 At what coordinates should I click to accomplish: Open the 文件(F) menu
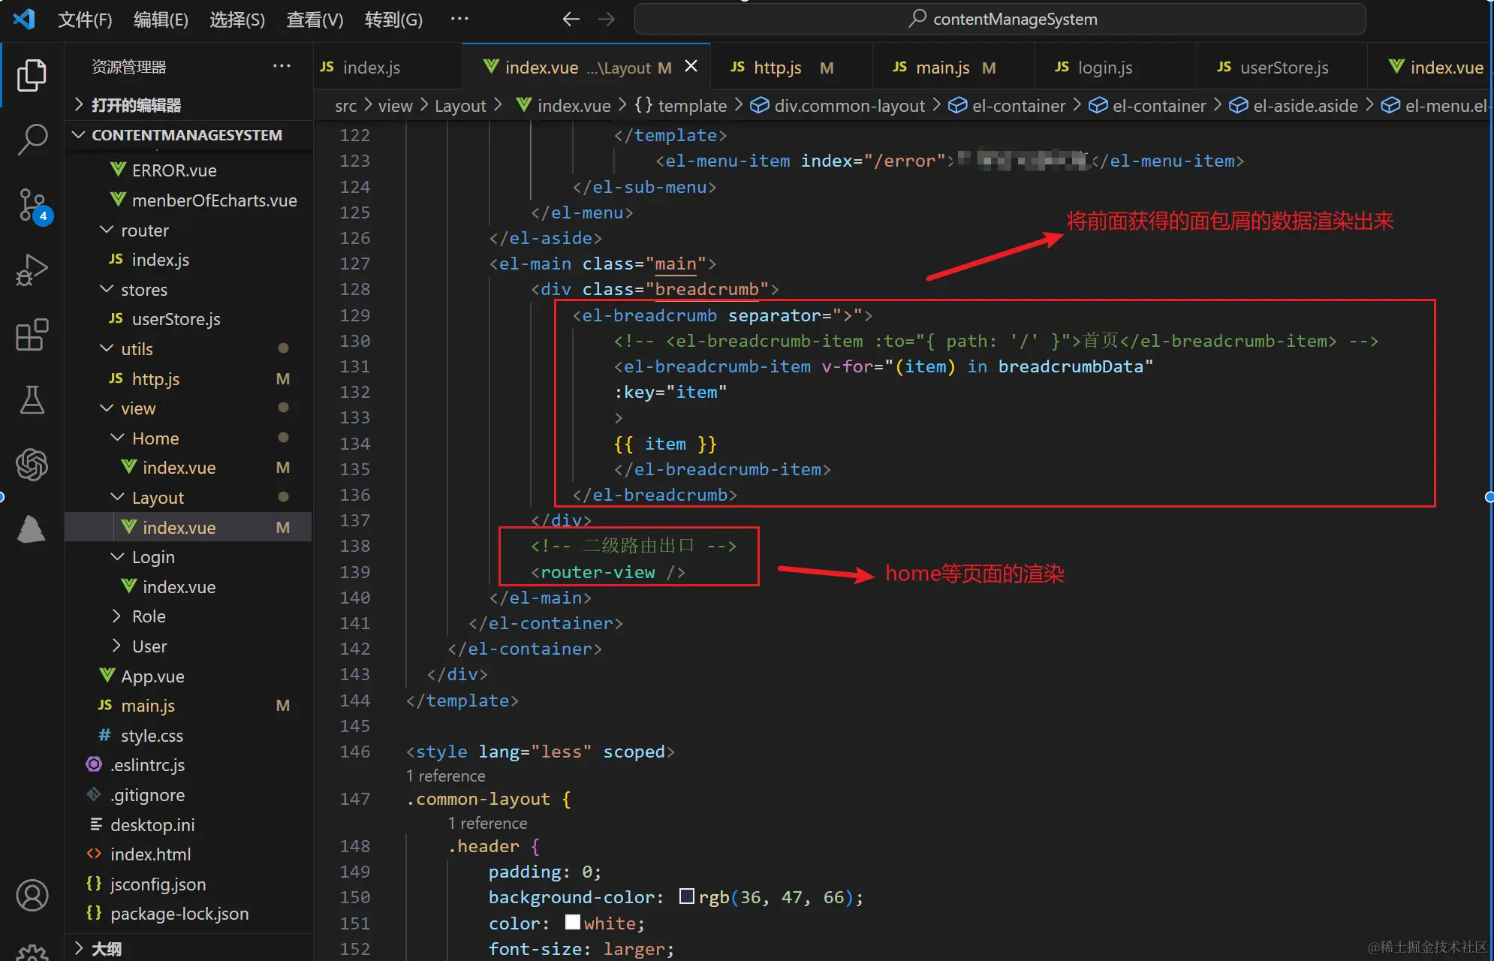85,20
